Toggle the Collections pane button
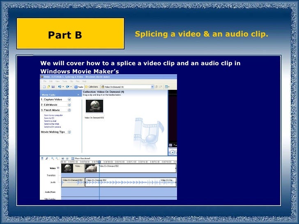The width and height of the screenshot is (299, 224). [x=92, y=87]
